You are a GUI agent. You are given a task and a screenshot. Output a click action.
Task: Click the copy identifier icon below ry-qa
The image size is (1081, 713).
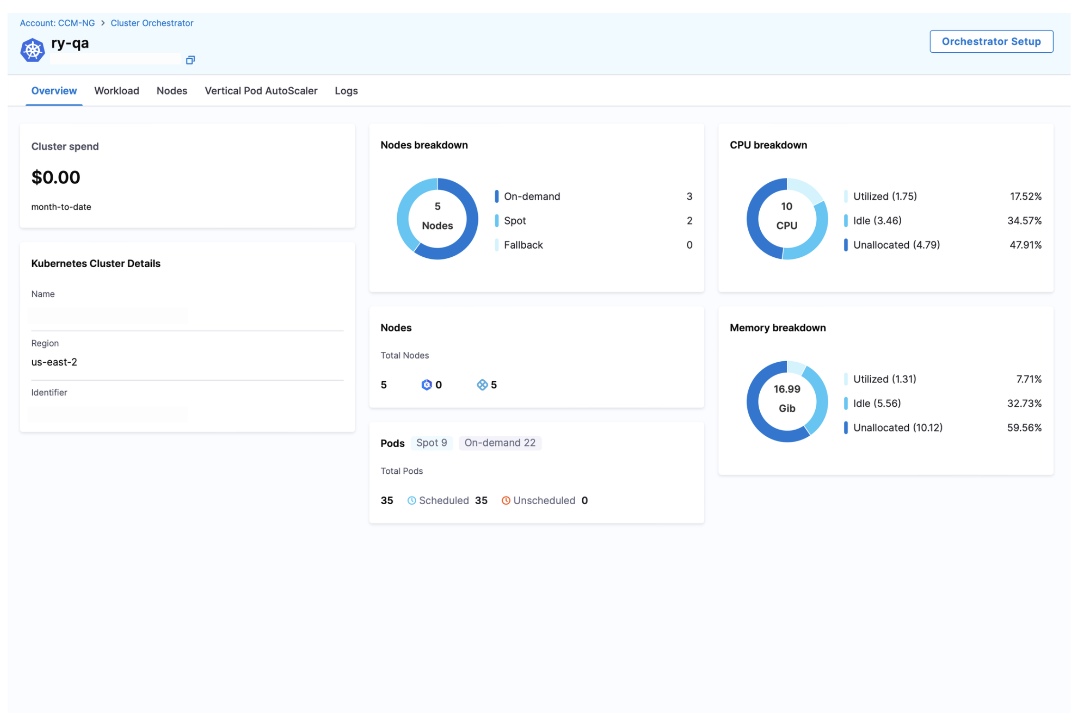click(190, 60)
